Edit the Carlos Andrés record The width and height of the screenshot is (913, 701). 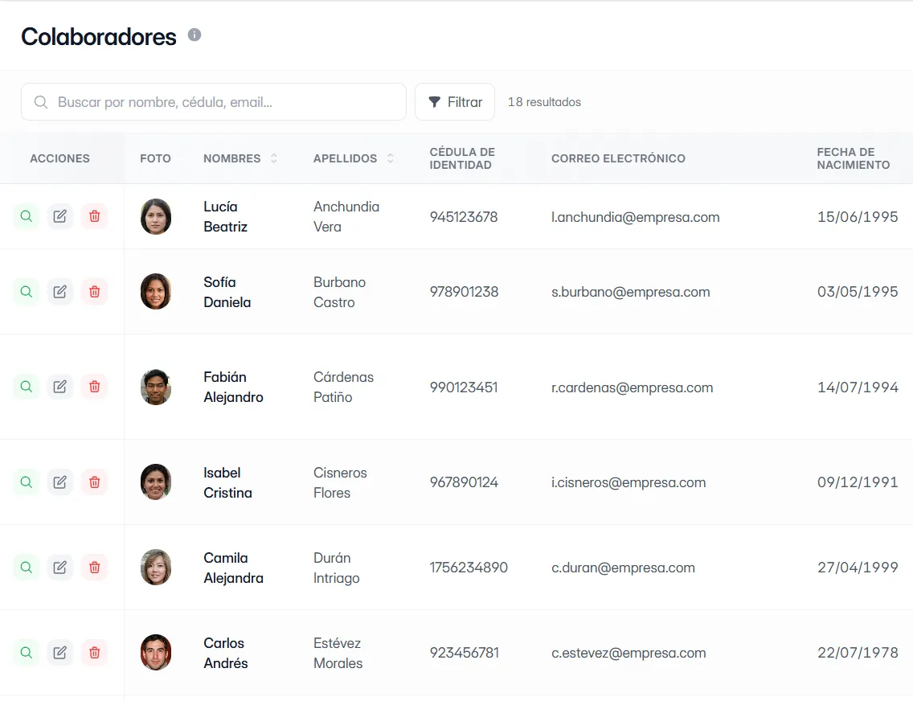click(x=60, y=653)
